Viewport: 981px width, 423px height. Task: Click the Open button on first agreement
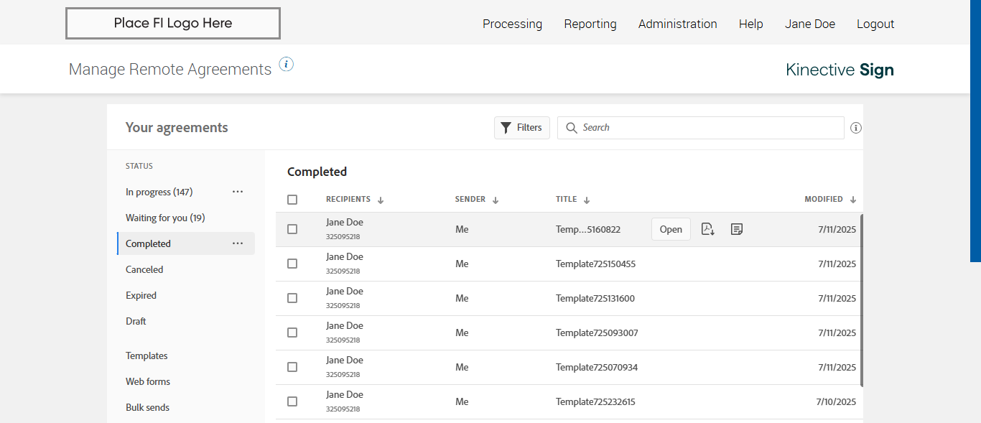tap(671, 229)
